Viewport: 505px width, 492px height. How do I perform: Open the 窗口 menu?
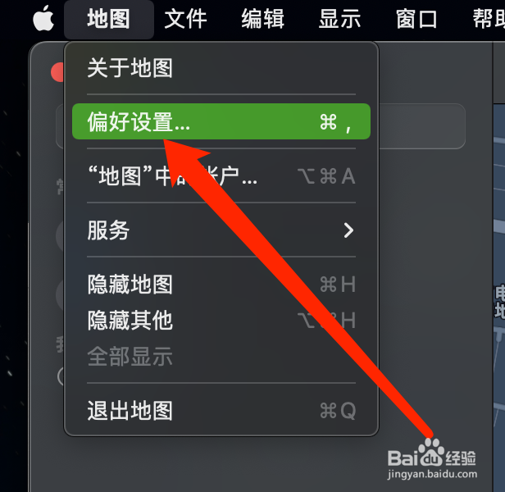tap(416, 19)
